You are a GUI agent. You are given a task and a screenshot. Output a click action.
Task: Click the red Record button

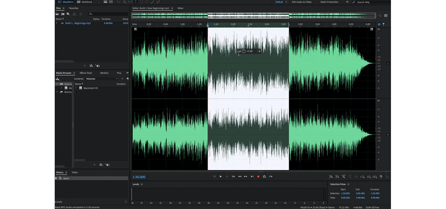[258, 177]
